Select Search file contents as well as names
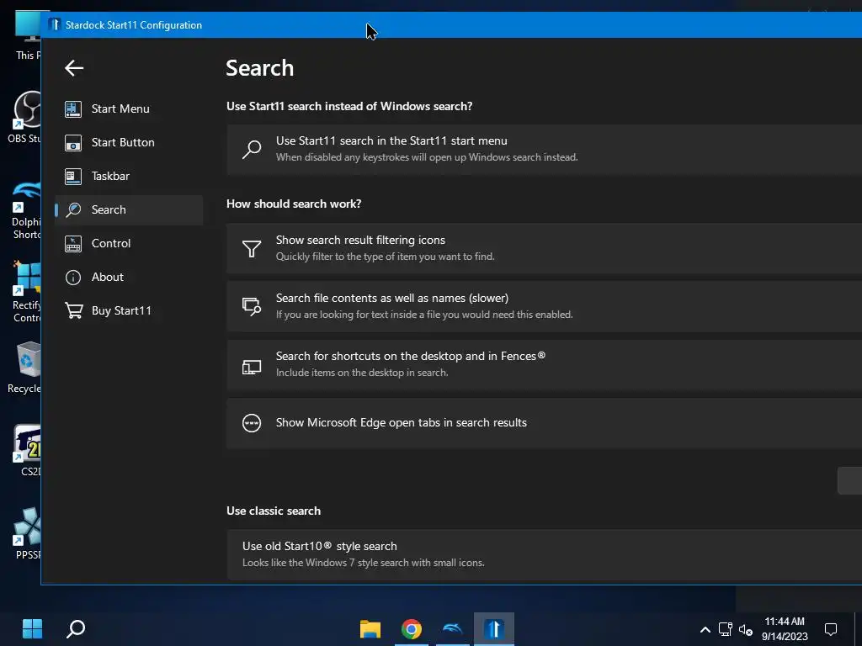862x646 pixels. tap(545, 306)
